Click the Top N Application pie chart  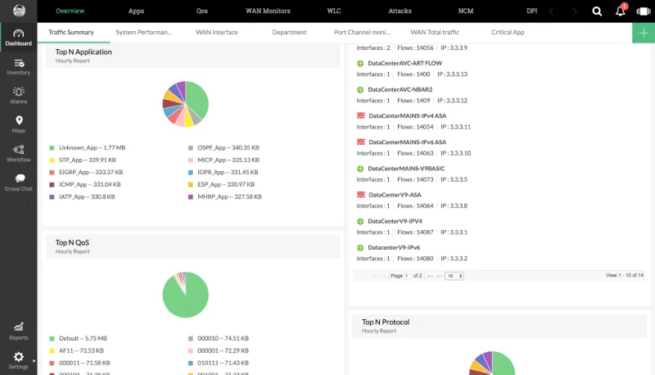pyautogui.click(x=186, y=104)
